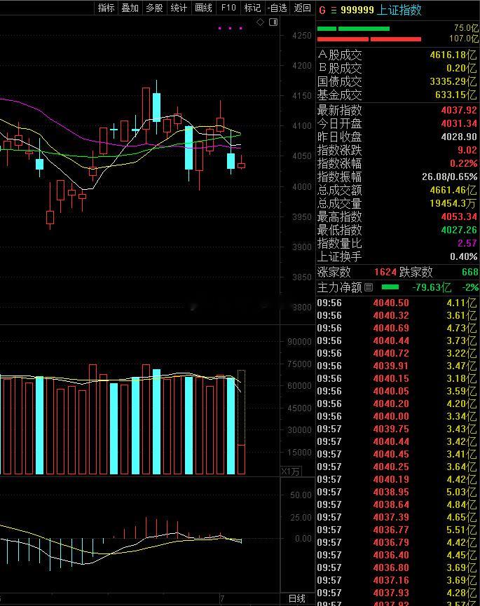Select tick row with price 4040.00

(x=397, y=416)
